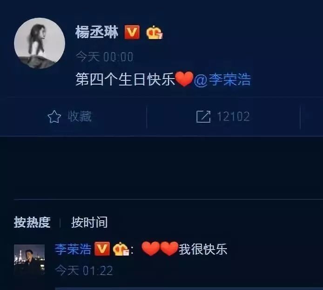Open the 李荣浩 commenter name link
Viewport: 323px width, 290px height.
[73, 249]
